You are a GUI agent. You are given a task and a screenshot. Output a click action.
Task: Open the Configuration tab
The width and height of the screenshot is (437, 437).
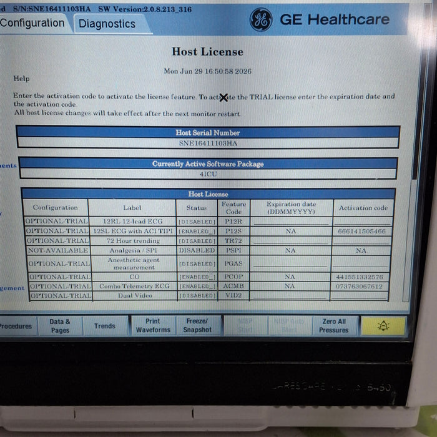pyautogui.click(x=32, y=23)
